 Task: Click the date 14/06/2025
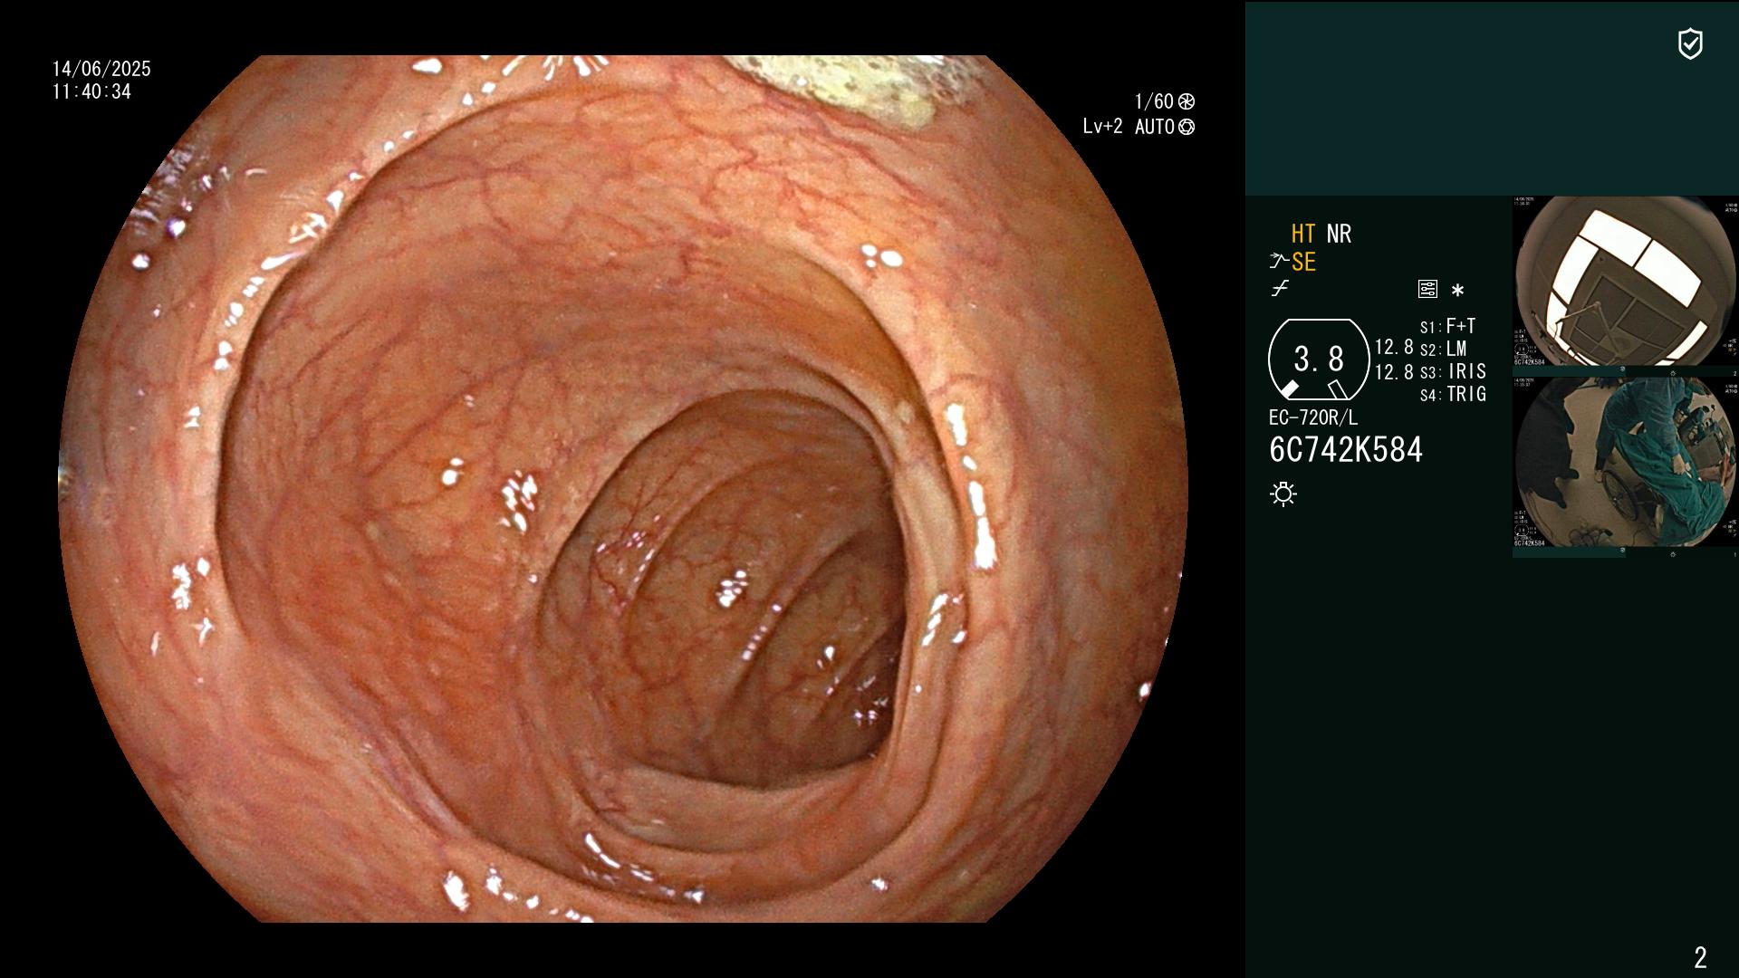coord(101,69)
